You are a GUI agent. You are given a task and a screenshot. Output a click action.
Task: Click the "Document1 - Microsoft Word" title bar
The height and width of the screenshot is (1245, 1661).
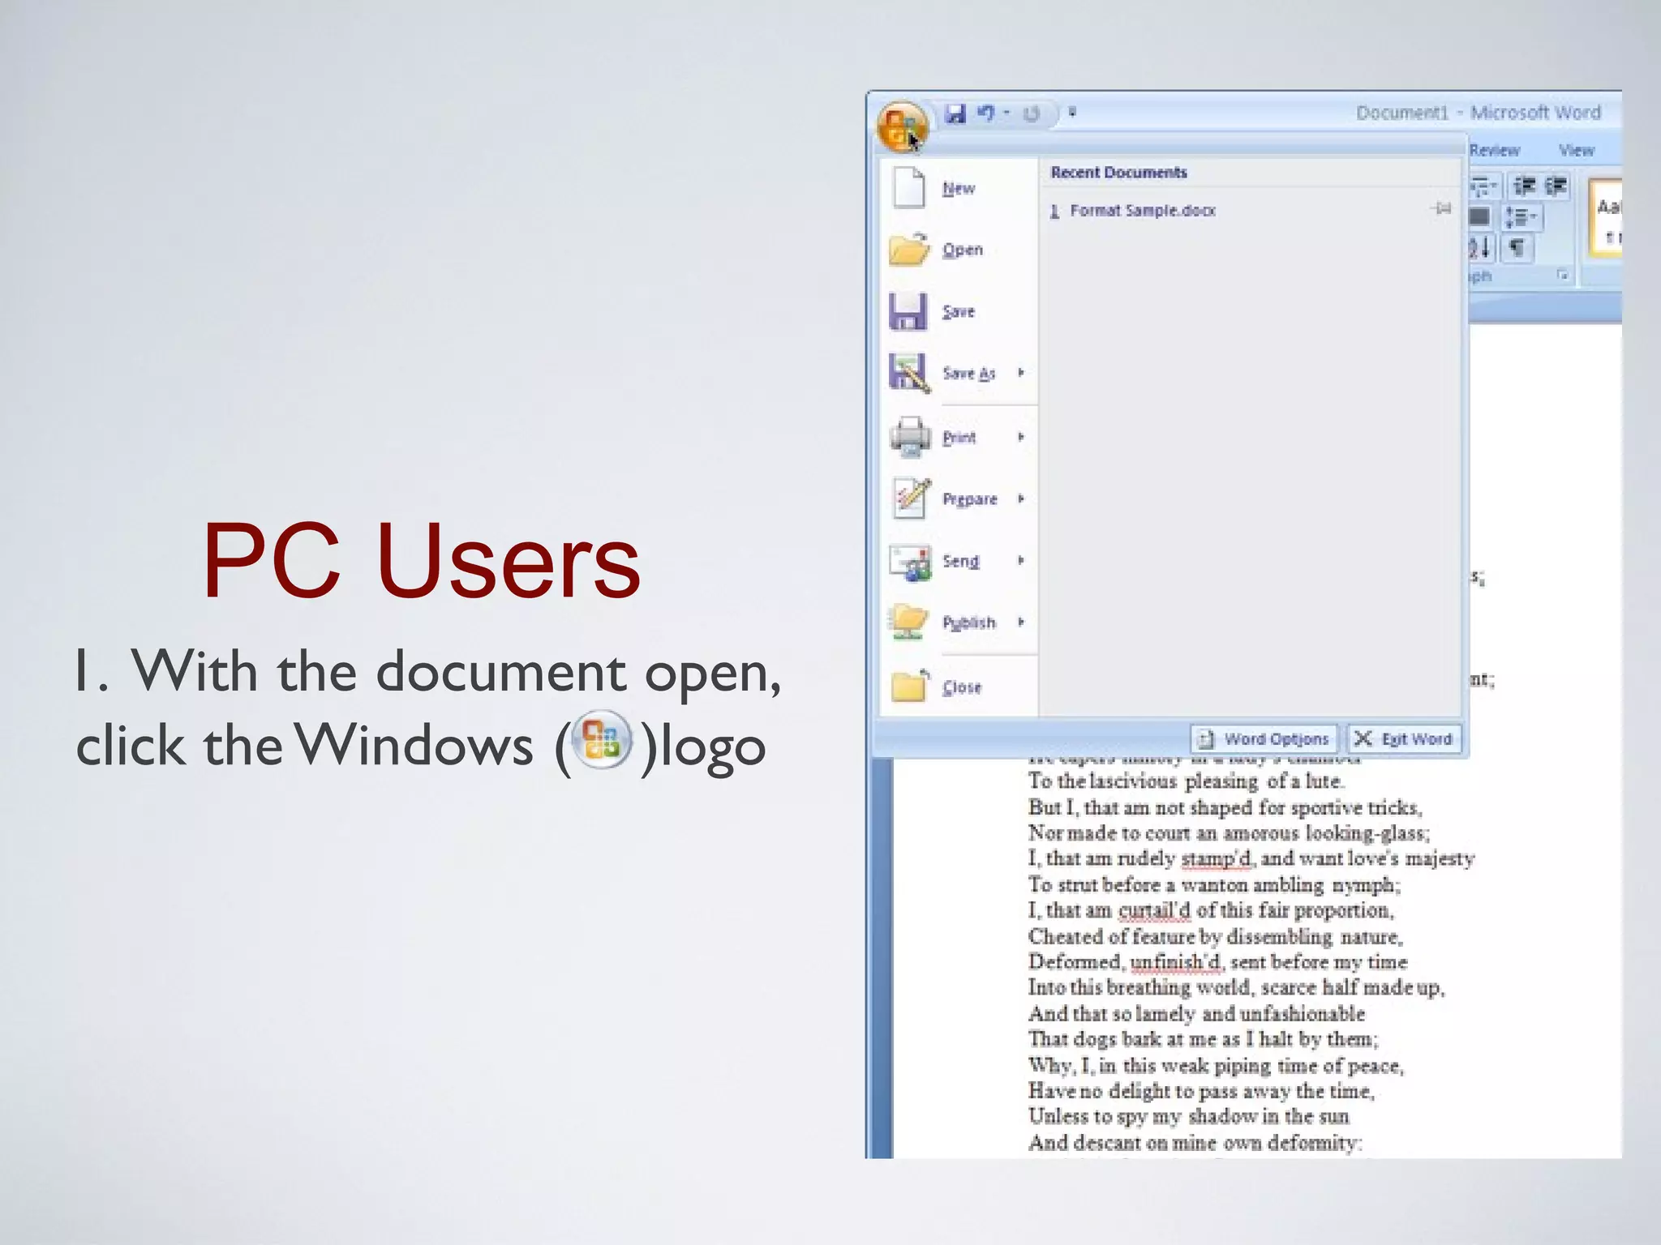[x=1479, y=113]
